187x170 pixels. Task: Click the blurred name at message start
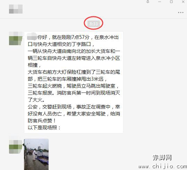(32, 37)
